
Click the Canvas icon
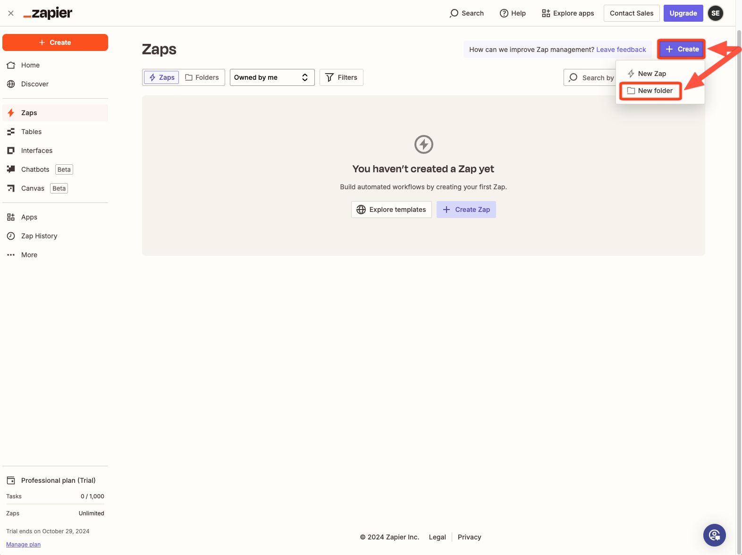[x=11, y=188]
